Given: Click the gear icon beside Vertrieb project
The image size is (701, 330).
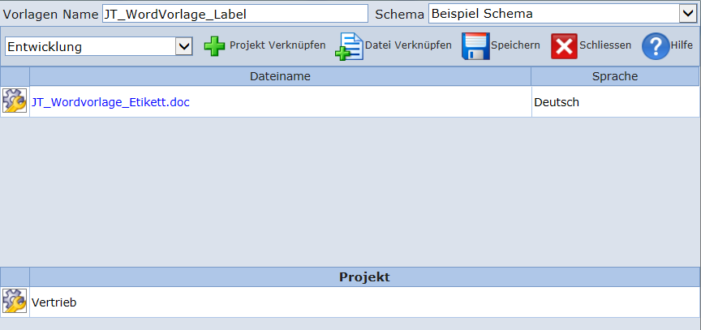Looking at the screenshot, I should point(15,302).
